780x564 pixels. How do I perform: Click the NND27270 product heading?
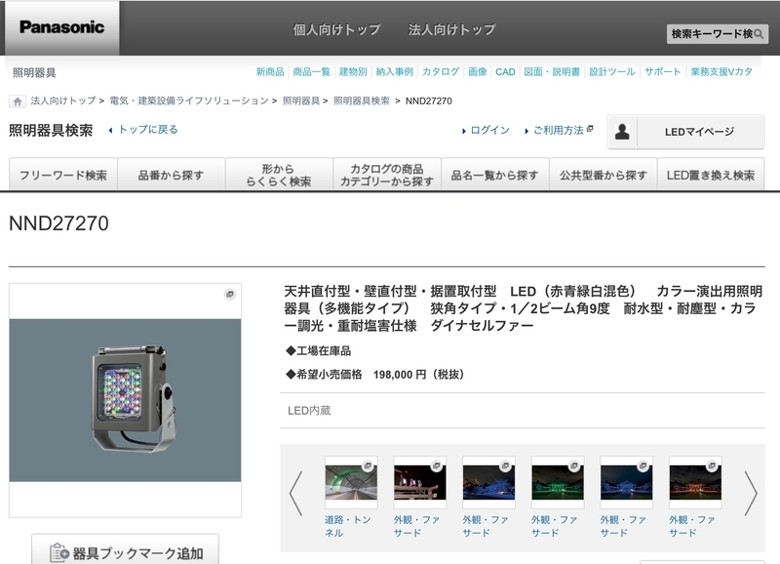pos(58,223)
